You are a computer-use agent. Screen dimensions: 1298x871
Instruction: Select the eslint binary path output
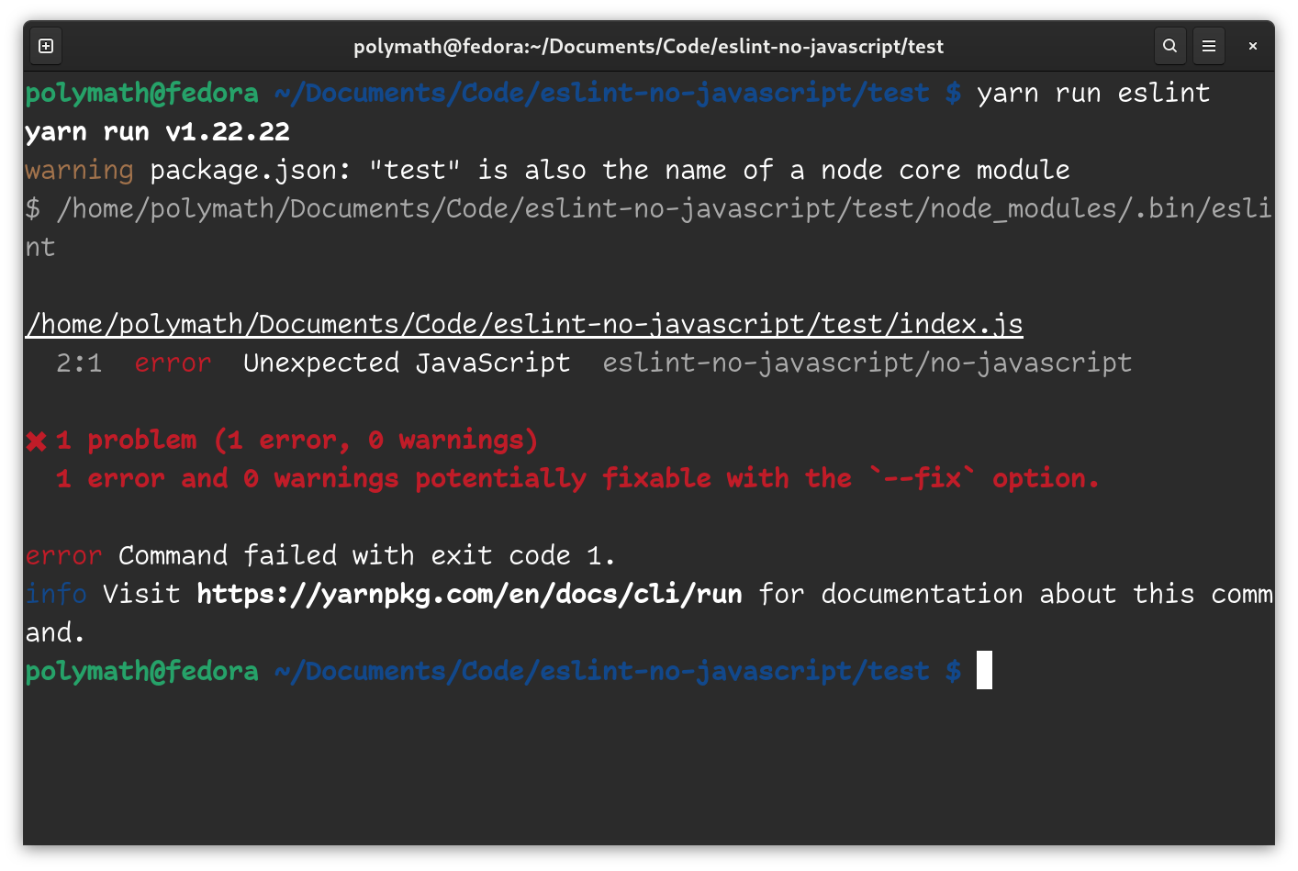pos(643,207)
